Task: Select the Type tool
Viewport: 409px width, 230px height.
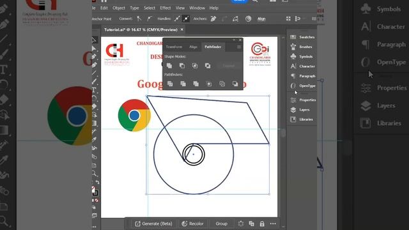Action: click(94, 90)
